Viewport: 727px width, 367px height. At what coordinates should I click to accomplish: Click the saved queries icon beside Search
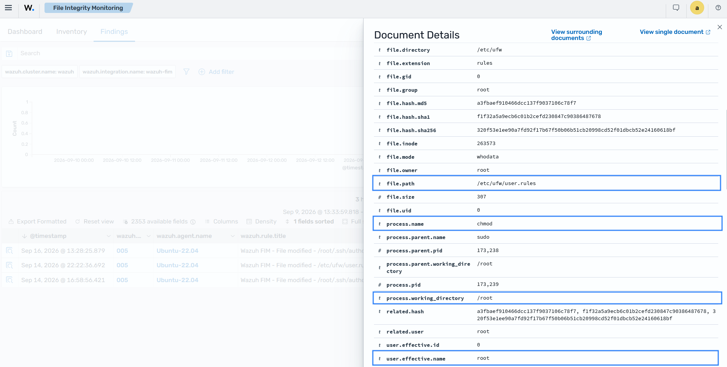click(x=9, y=54)
